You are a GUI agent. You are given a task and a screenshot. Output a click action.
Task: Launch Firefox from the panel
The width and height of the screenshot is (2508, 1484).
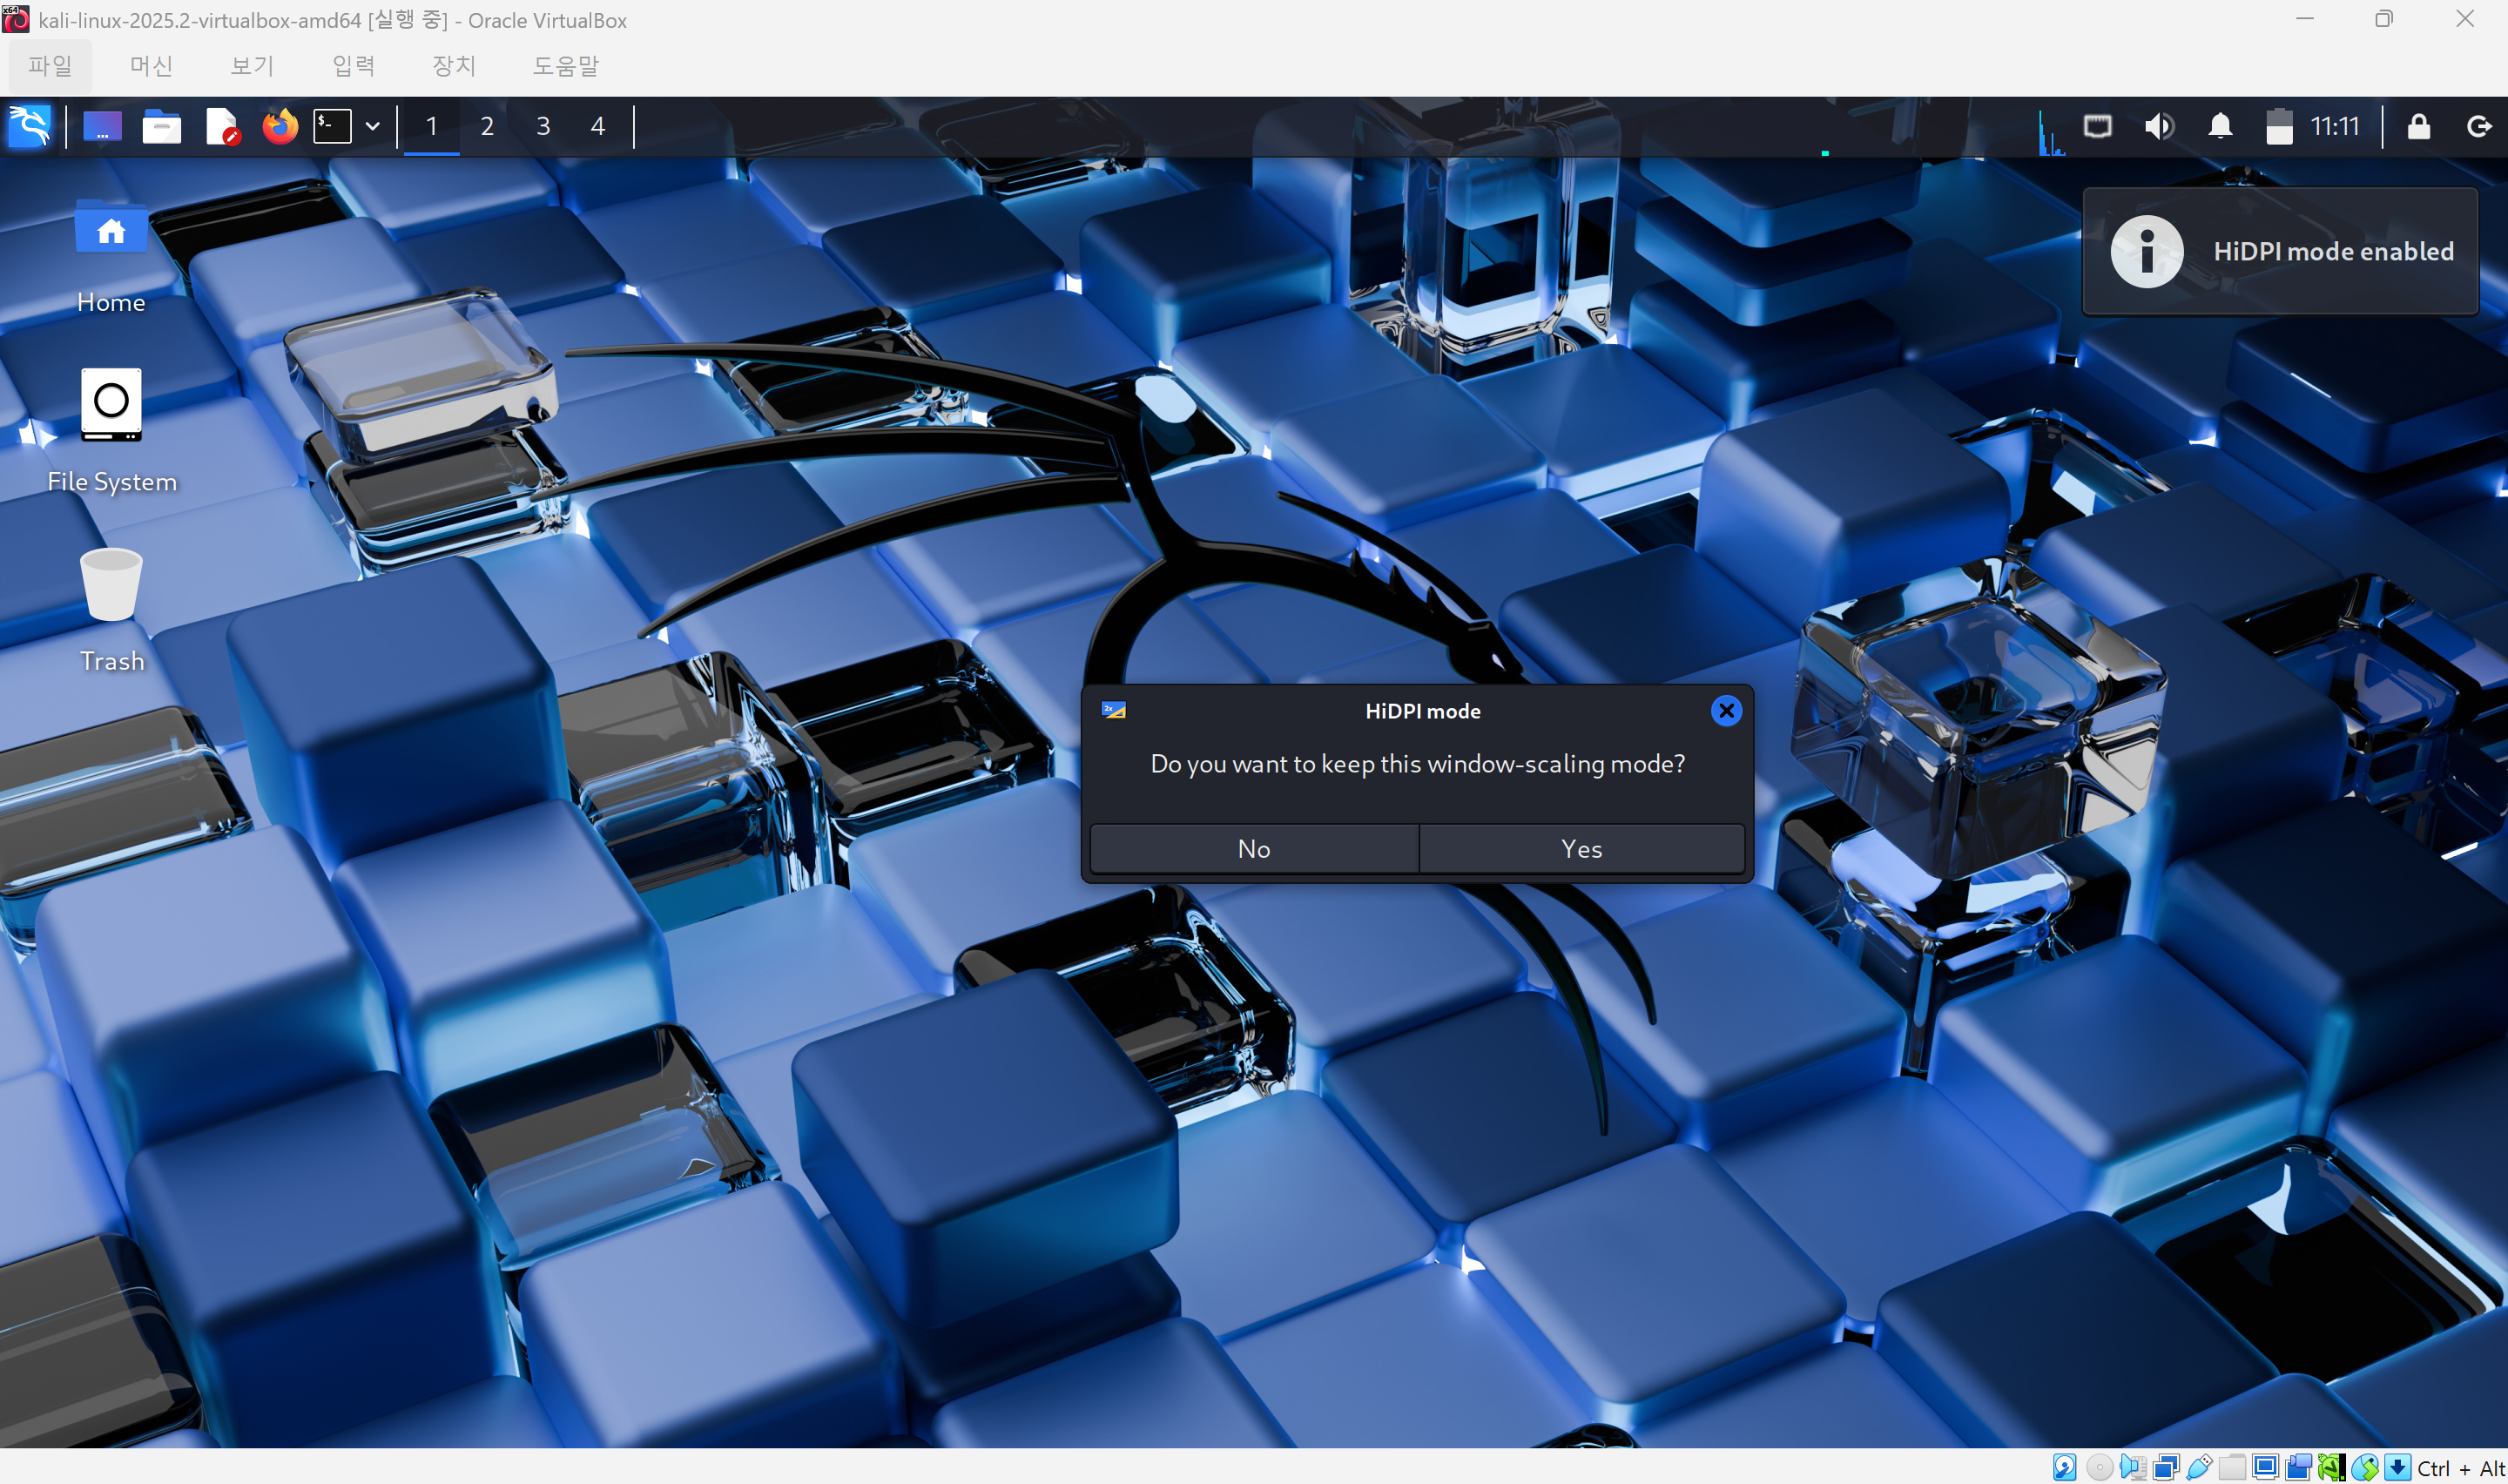coord(280,126)
